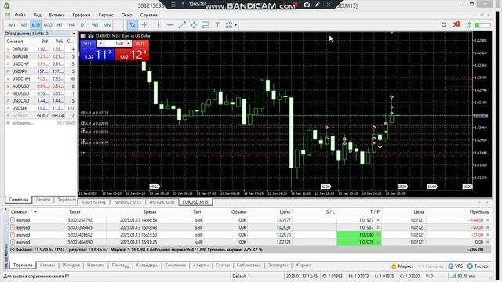Viewport: 502px width, 282px height.
Task: Click the 82.48 ms connection status
Action: coord(463,276)
